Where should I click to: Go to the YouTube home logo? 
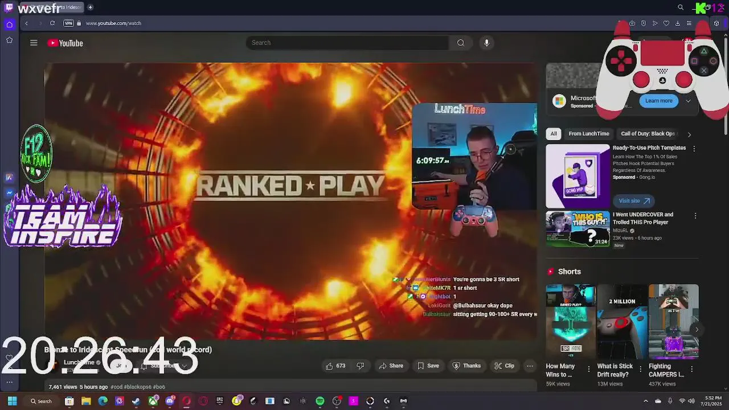tap(65, 43)
